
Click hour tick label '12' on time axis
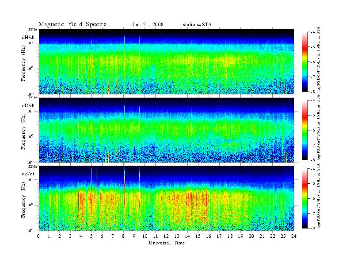166,236
